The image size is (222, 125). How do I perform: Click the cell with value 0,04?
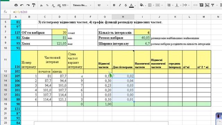[123, 81]
